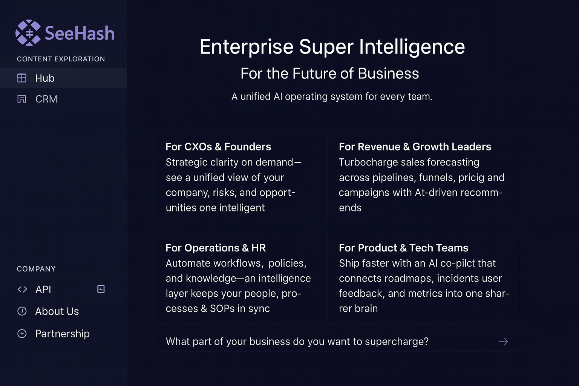Click the Hub grid icon
The width and height of the screenshot is (579, 386).
point(22,78)
